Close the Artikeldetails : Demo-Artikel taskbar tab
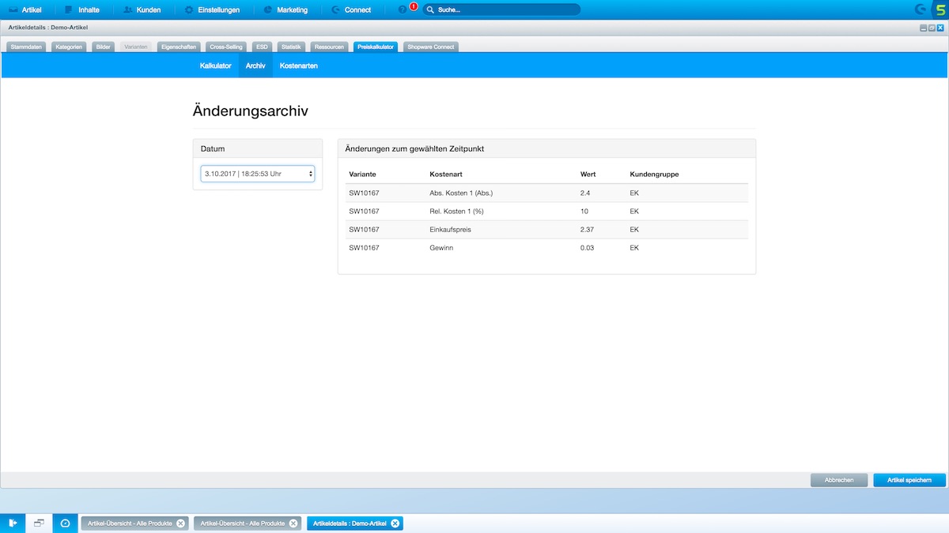The image size is (949, 533). (395, 524)
